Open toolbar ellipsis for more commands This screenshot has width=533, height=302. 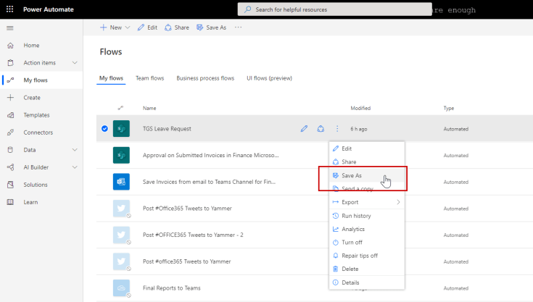(238, 28)
